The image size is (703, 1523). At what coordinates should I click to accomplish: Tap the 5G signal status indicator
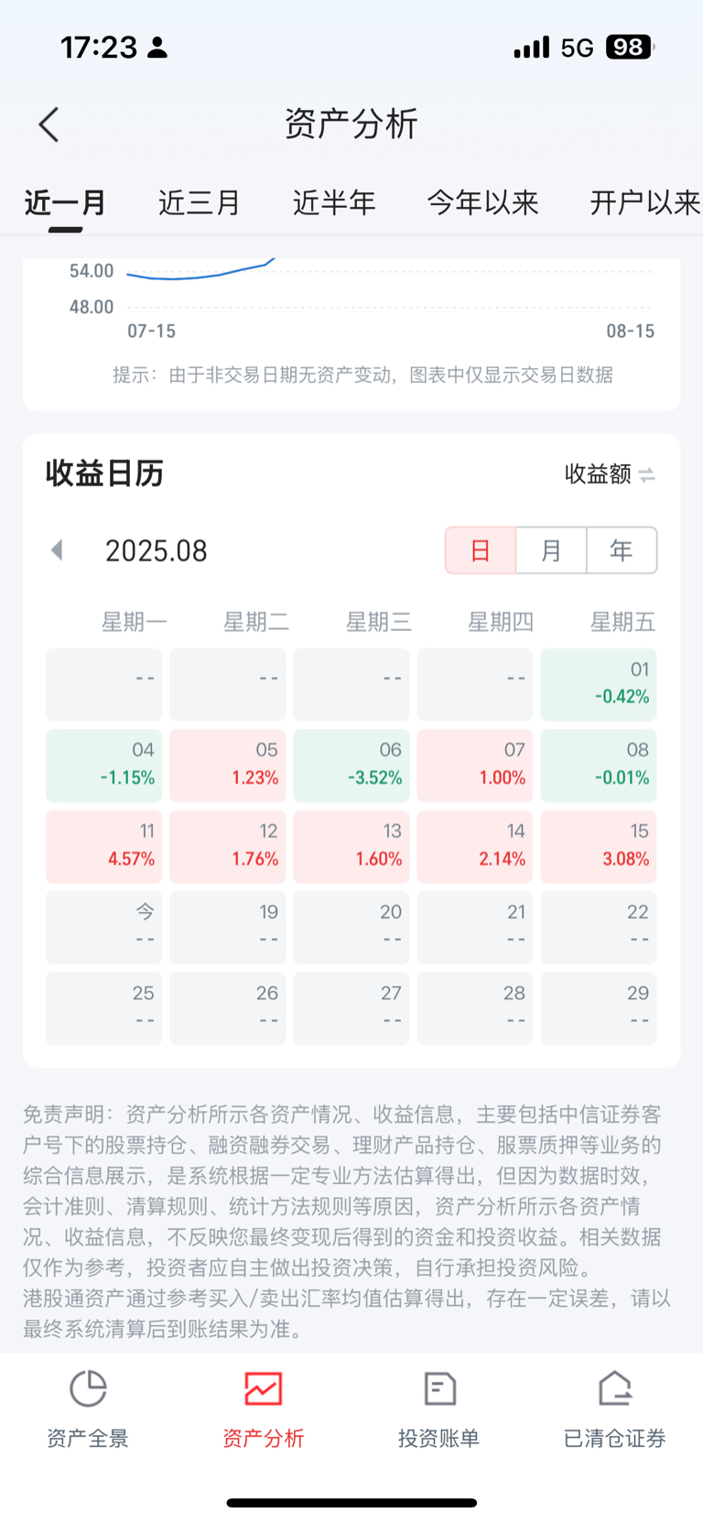point(578,48)
